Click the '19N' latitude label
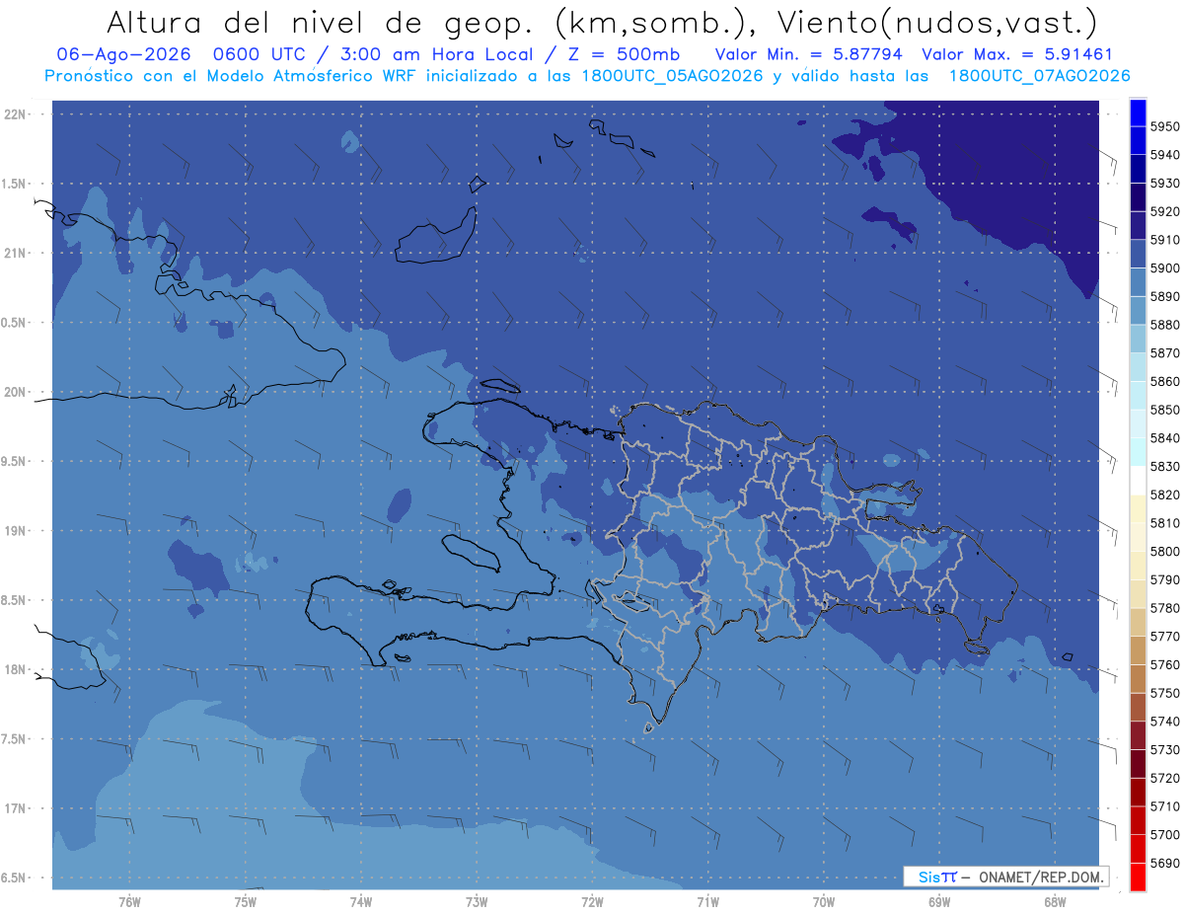Image resolution: width=1184 pixels, height=915 pixels. click(x=15, y=531)
